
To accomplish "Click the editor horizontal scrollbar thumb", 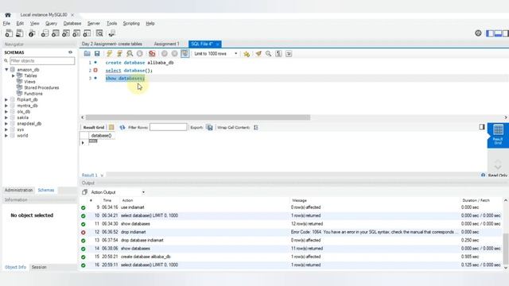I will tap(198, 118).
